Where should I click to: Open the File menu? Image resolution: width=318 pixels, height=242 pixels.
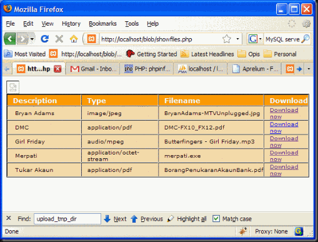(11, 24)
